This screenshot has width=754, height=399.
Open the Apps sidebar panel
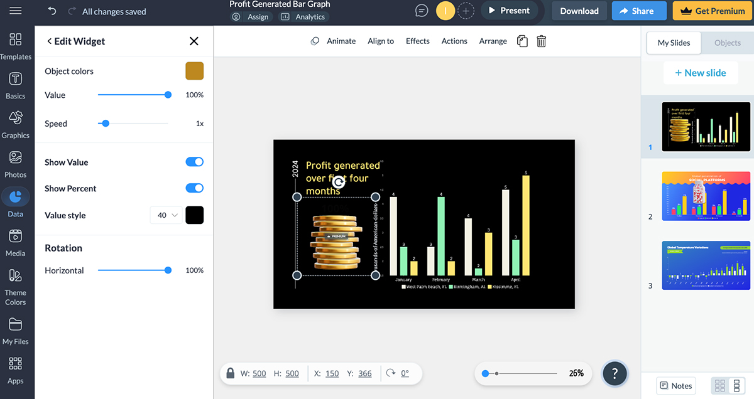(x=16, y=369)
